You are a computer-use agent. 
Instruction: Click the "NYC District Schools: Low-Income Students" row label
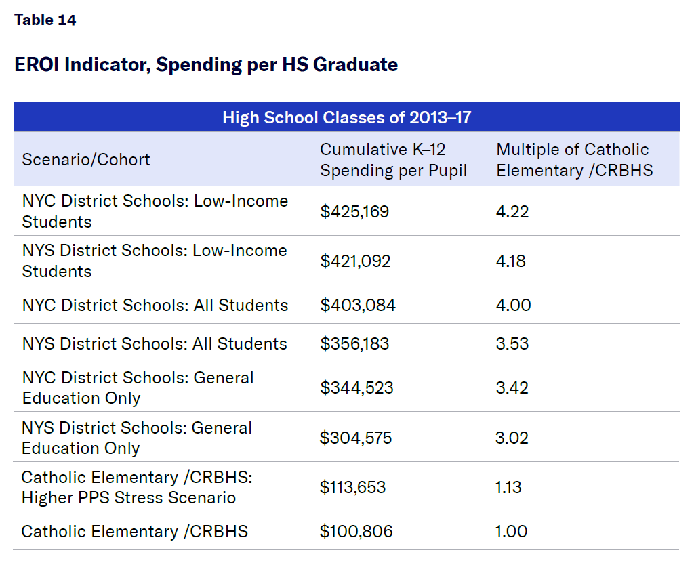(x=155, y=211)
